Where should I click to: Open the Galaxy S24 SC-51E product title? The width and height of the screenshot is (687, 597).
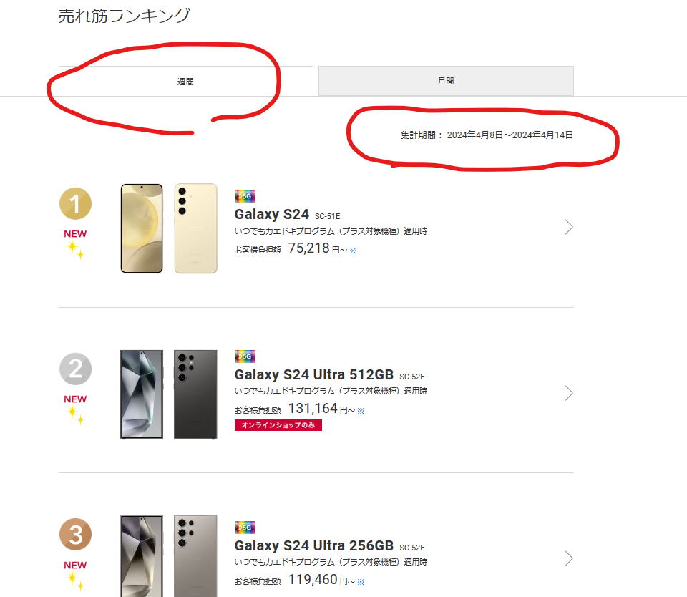click(x=272, y=214)
